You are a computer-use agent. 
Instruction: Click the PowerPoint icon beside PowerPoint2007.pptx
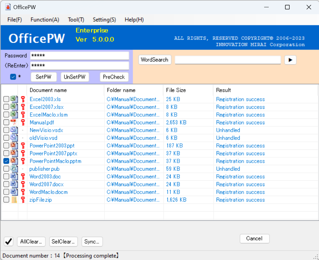(x=14, y=153)
